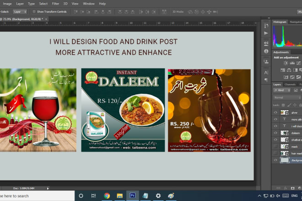Switch to the Channels tab
The image size is (302, 201).
[290, 85]
